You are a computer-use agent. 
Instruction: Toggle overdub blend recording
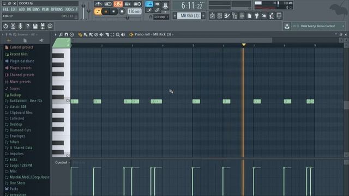coord(128,4)
